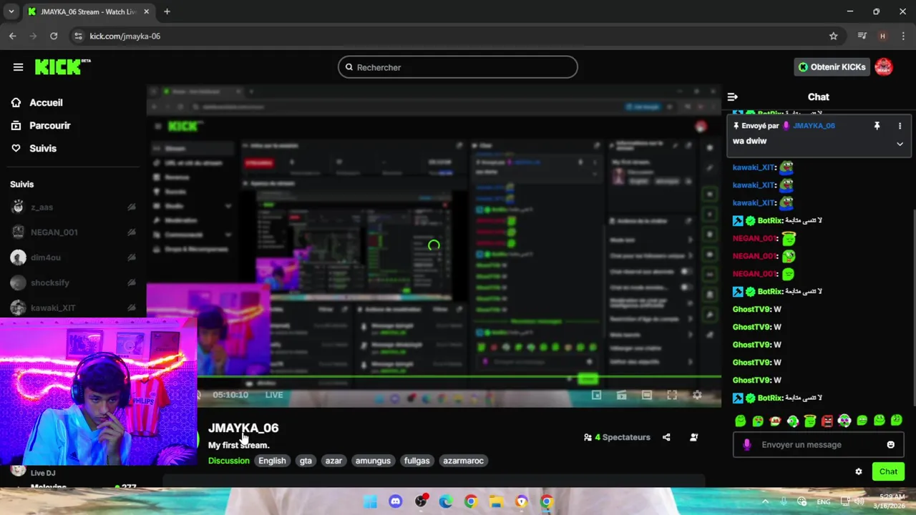Click the purple chat identity badge icon
This screenshot has height=515, width=916.
click(747, 445)
